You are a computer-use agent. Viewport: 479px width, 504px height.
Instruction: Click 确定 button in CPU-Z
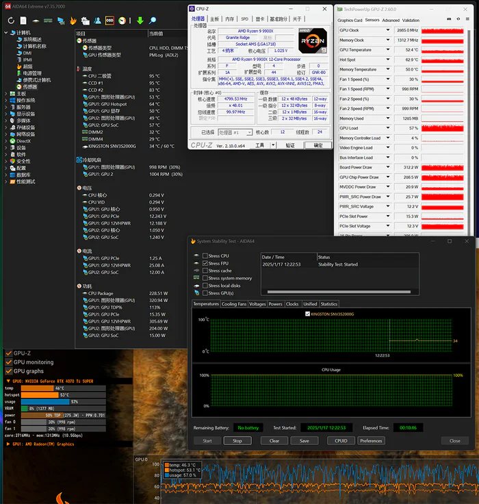click(x=318, y=145)
